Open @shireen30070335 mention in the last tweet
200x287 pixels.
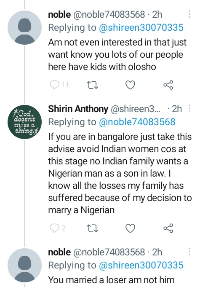(x=141, y=265)
